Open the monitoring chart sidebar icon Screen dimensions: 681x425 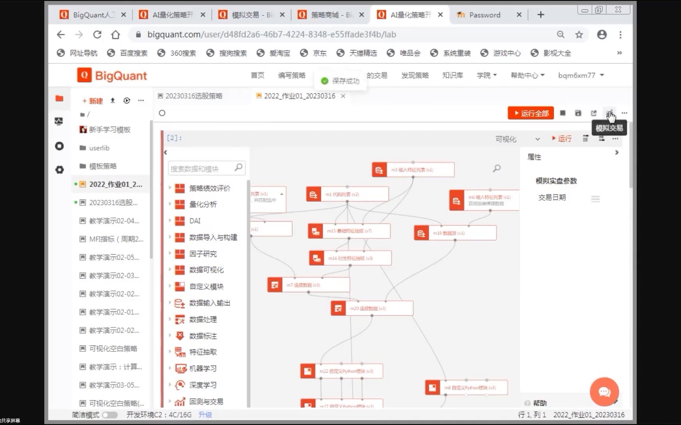59,121
